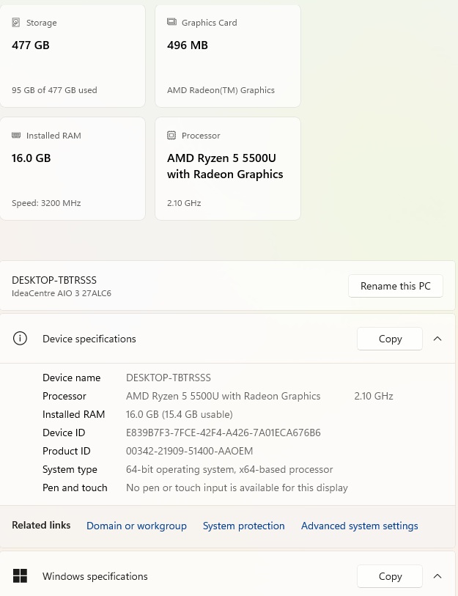The image size is (458, 596).
Task: Click the Device specifications info icon
Action: (x=21, y=339)
